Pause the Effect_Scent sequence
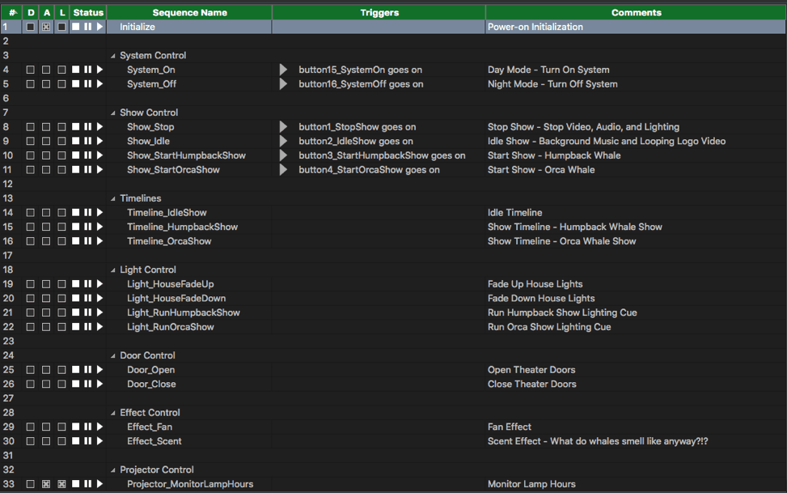This screenshot has width=787, height=493. click(88, 440)
